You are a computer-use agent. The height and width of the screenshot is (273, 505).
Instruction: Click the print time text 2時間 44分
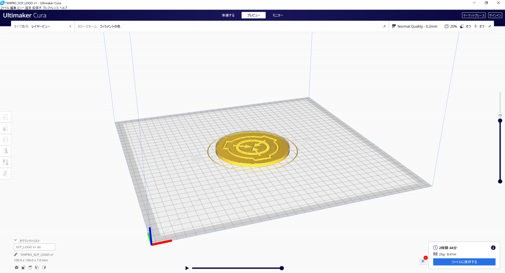pos(448,248)
